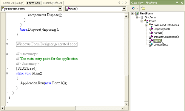The image size is (185, 111).
Task: Collapse the FirstForm namespace node
Action: [x=137, y=18]
